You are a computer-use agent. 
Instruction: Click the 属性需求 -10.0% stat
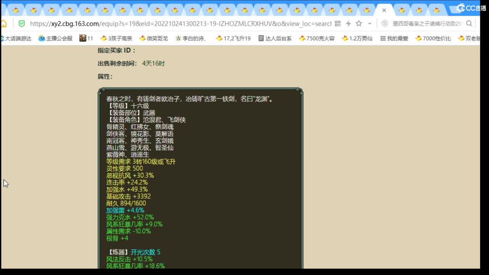128,231
